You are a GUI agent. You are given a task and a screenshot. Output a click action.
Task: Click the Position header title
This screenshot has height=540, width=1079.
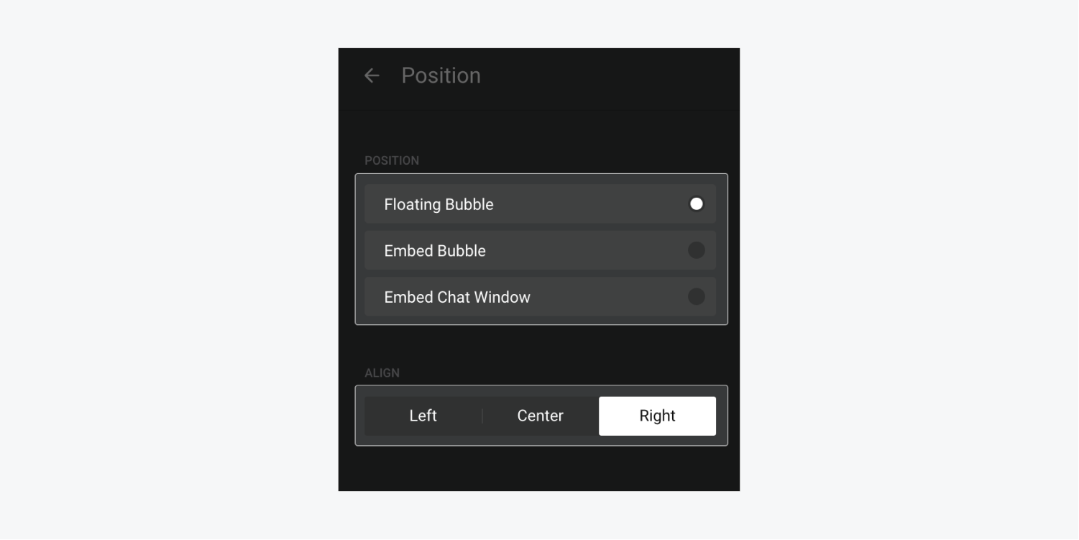[x=441, y=75]
